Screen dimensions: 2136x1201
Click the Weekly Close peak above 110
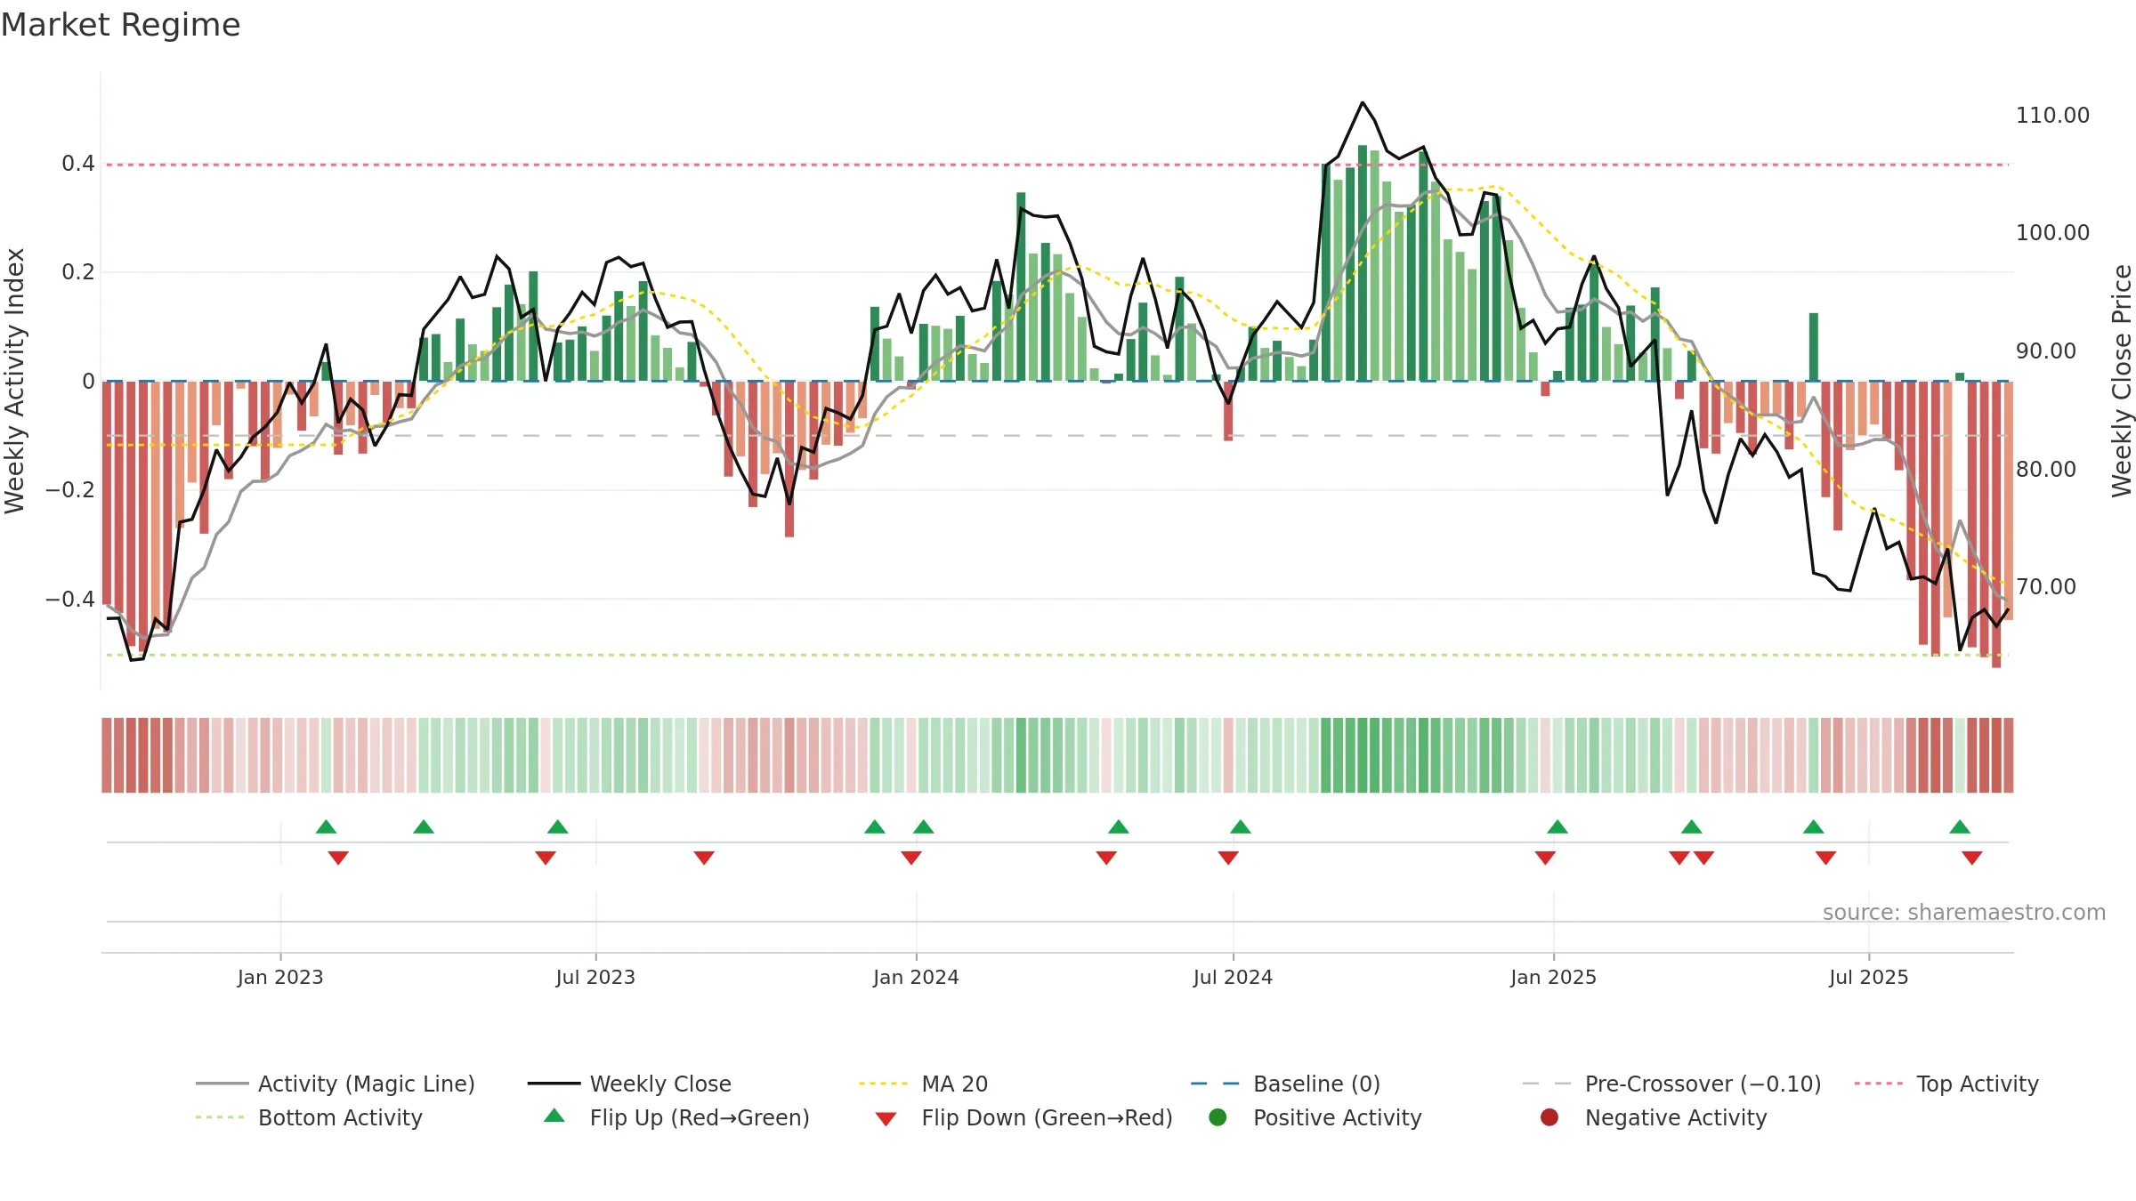coord(1362,103)
